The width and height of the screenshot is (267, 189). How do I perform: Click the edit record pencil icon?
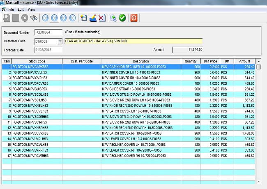tap(93, 18)
